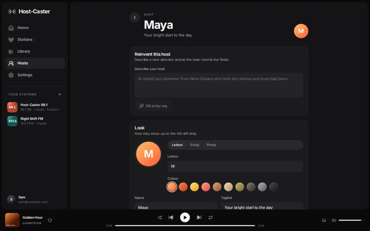Skip to the next track
370x231 pixels.
click(x=199, y=218)
